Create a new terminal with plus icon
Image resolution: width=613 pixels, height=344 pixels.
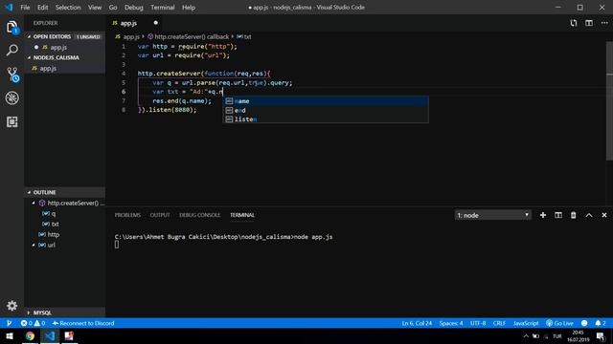[543, 215]
